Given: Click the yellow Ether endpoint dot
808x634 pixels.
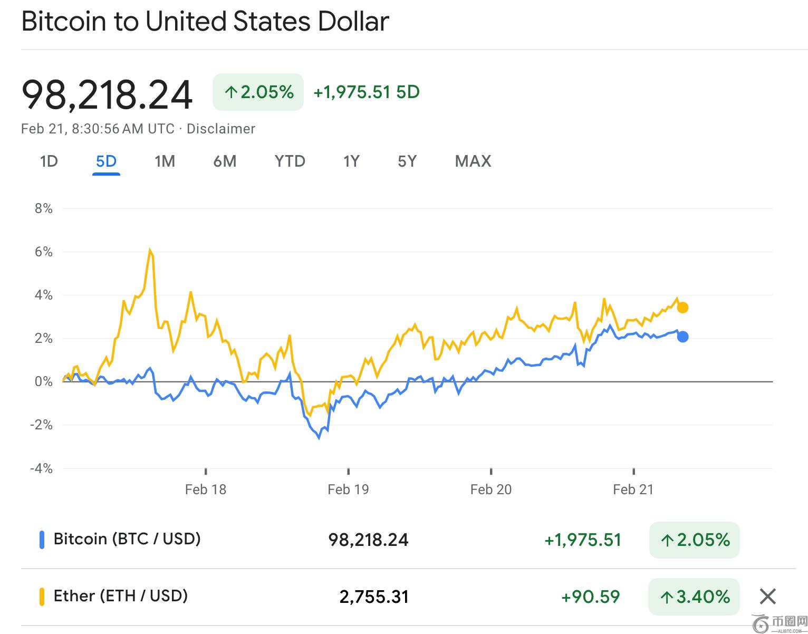Looking at the screenshot, I should point(682,308).
